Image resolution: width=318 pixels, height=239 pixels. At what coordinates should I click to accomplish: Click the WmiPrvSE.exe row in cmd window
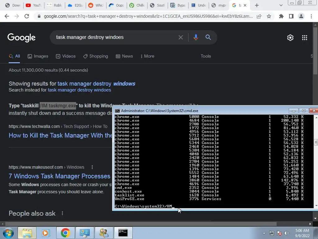pos(209,199)
